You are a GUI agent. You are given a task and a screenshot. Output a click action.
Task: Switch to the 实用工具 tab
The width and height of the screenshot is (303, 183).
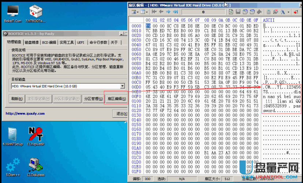67,42
